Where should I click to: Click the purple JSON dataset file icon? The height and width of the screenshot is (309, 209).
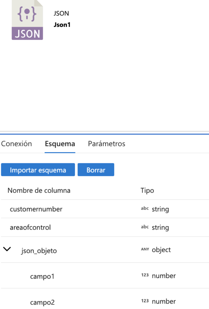click(27, 20)
